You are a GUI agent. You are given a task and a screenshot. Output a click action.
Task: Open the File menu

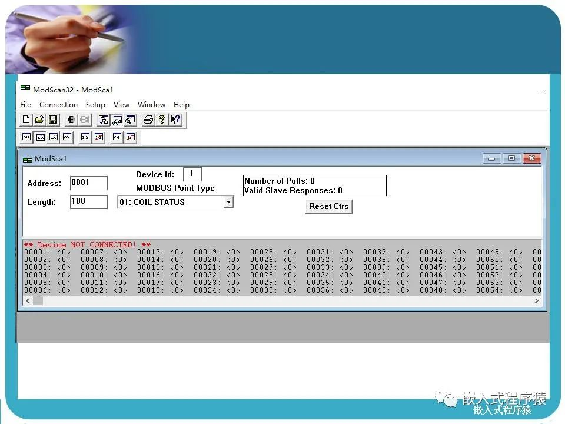click(25, 105)
